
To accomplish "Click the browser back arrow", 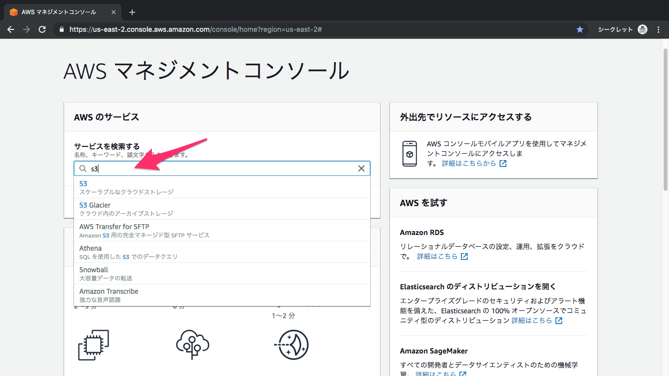I will point(10,29).
